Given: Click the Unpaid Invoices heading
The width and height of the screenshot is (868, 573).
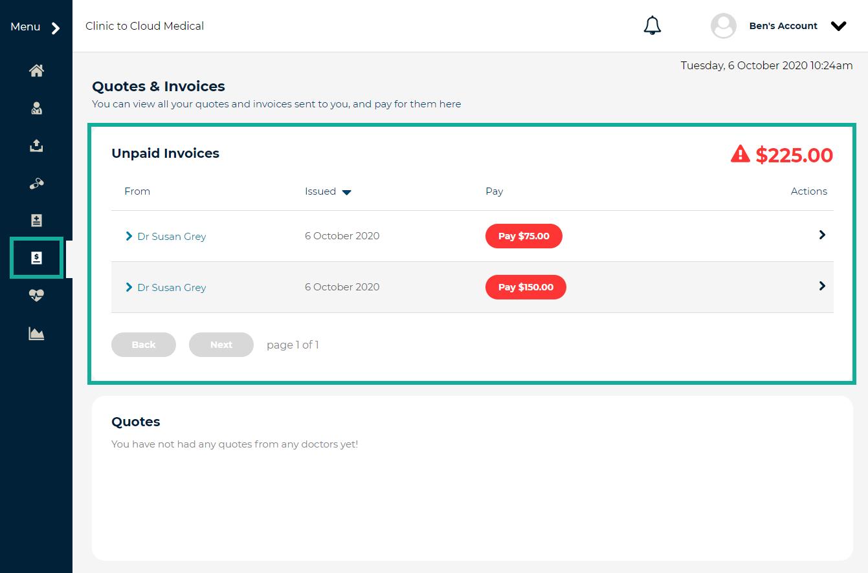Looking at the screenshot, I should (x=166, y=153).
